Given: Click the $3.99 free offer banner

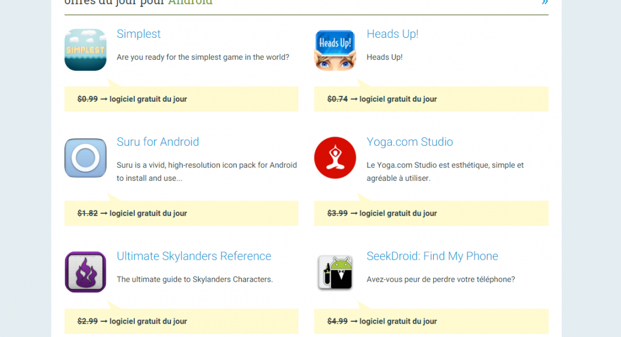Looking at the screenshot, I should point(431,213).
